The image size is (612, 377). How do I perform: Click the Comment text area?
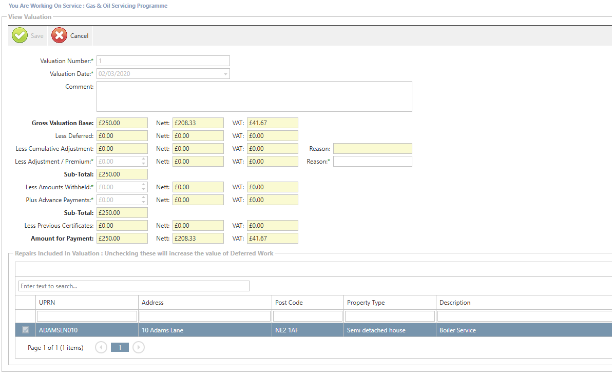[254, 96]
